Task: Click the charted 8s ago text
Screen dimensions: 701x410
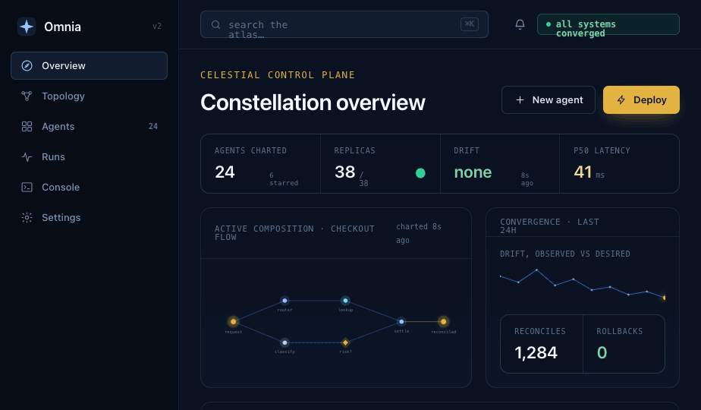Action: click(419, 233)
